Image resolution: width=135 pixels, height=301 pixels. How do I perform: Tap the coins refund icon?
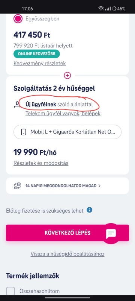pyautogui.click(x=17, y=186)
